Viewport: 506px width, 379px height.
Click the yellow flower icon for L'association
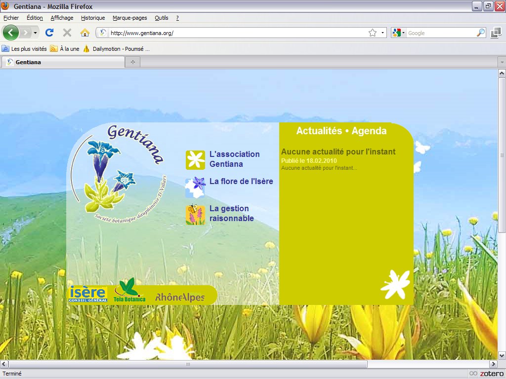click(x=195, y=160)
